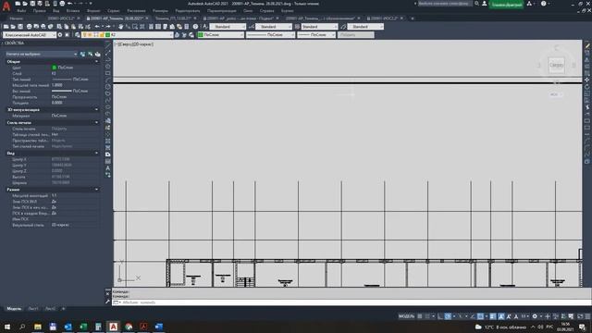
Task: Switch to the Модель layout tab
Action: point(14,308)
